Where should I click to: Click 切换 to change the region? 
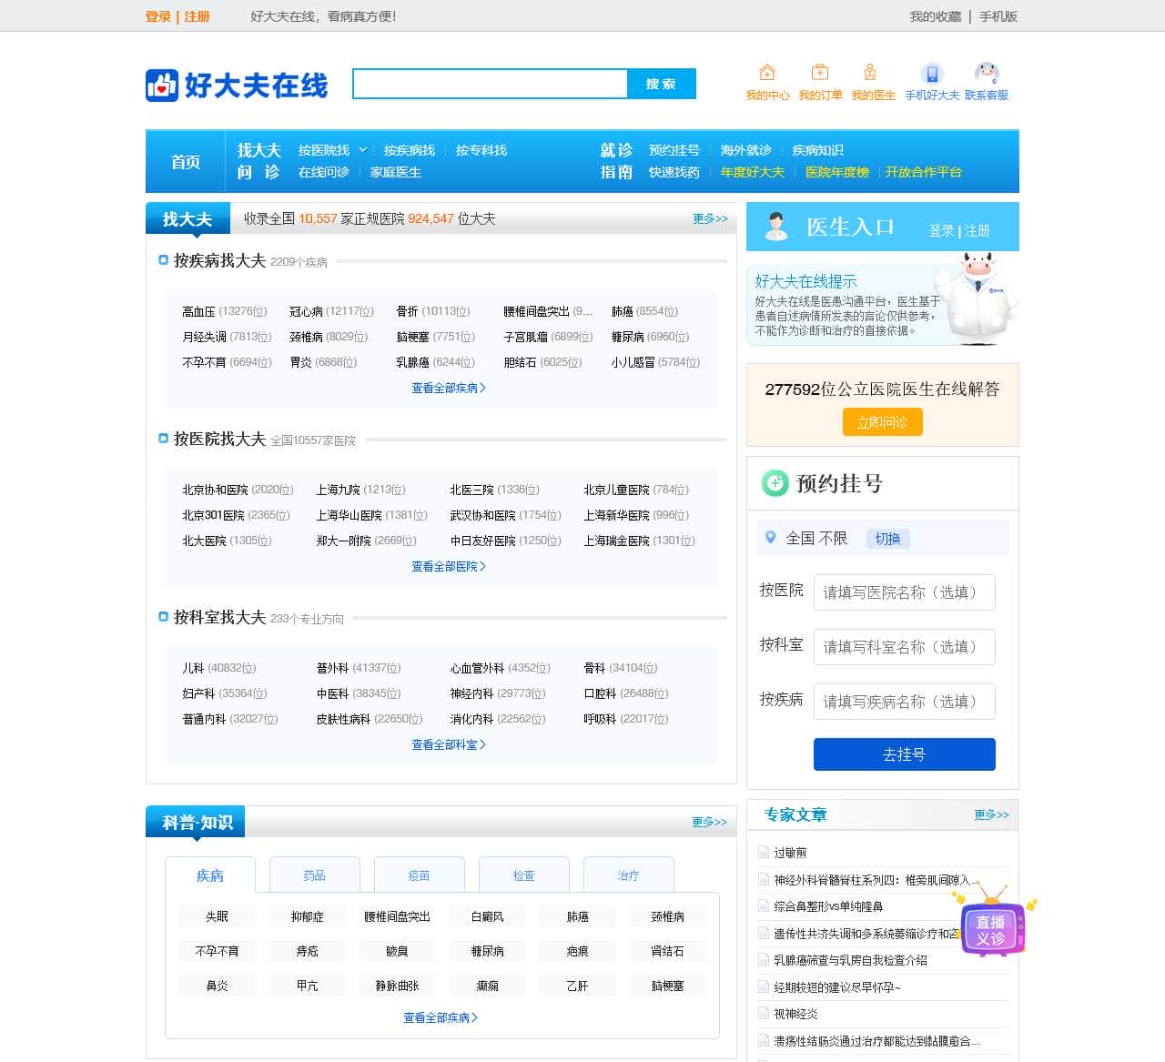tap(887, 539)
